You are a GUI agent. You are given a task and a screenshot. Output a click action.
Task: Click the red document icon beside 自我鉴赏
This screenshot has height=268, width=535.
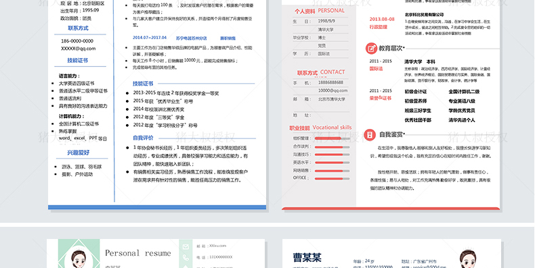[370, 135]
